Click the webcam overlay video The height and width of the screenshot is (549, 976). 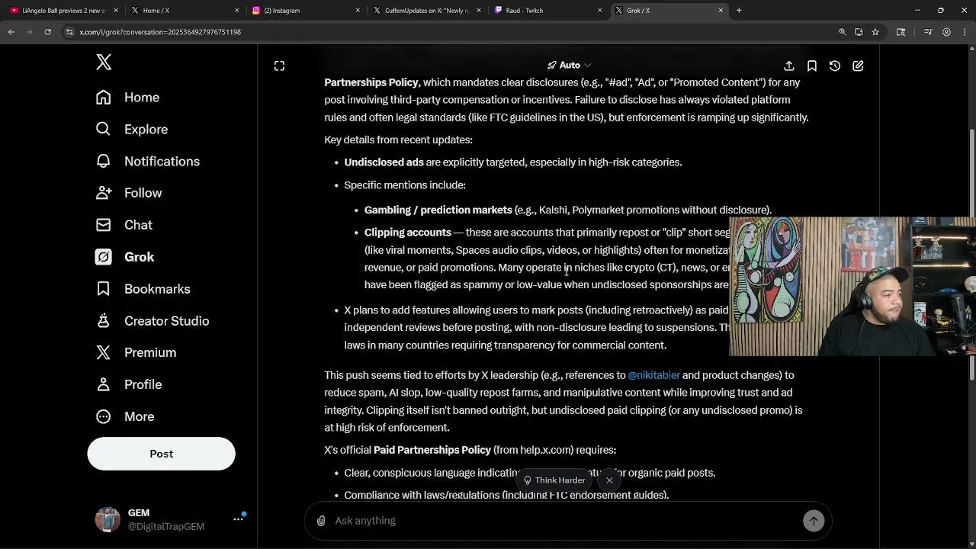coord(852,287)
